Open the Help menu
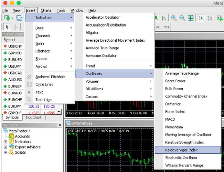The width and height of the screenshot is (224, 172). [92, 10]
